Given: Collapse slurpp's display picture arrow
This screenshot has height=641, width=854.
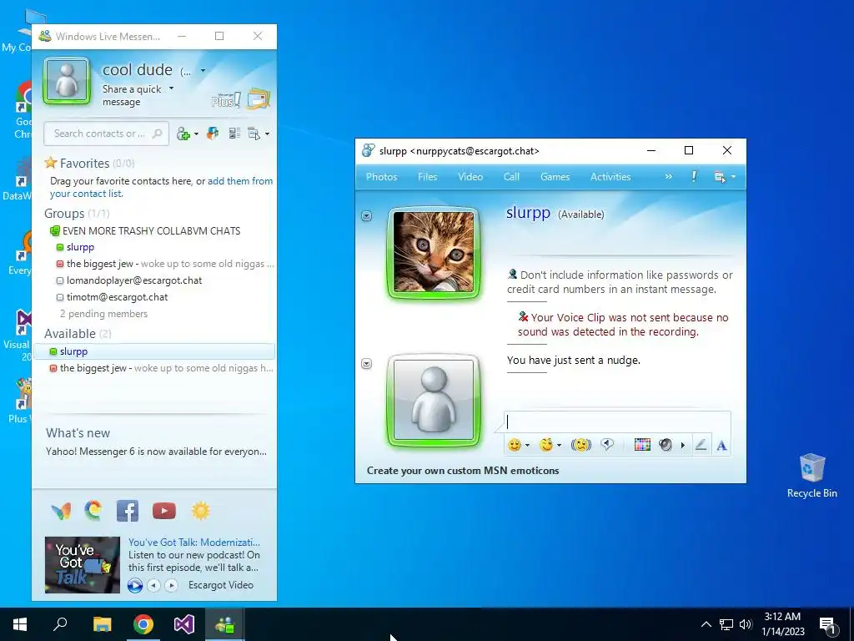Looking at the screenshot, I should pos(367,216).
